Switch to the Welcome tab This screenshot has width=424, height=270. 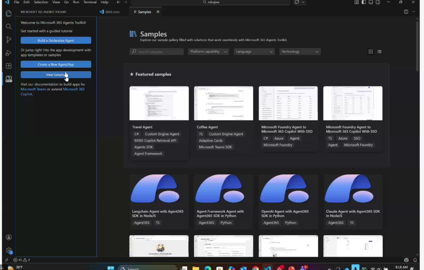tap(110, 12)
